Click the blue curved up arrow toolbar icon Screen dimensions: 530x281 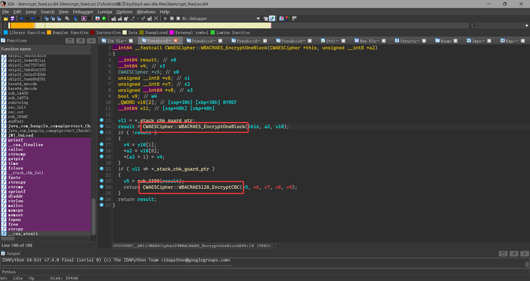click(x=76, y=18)
